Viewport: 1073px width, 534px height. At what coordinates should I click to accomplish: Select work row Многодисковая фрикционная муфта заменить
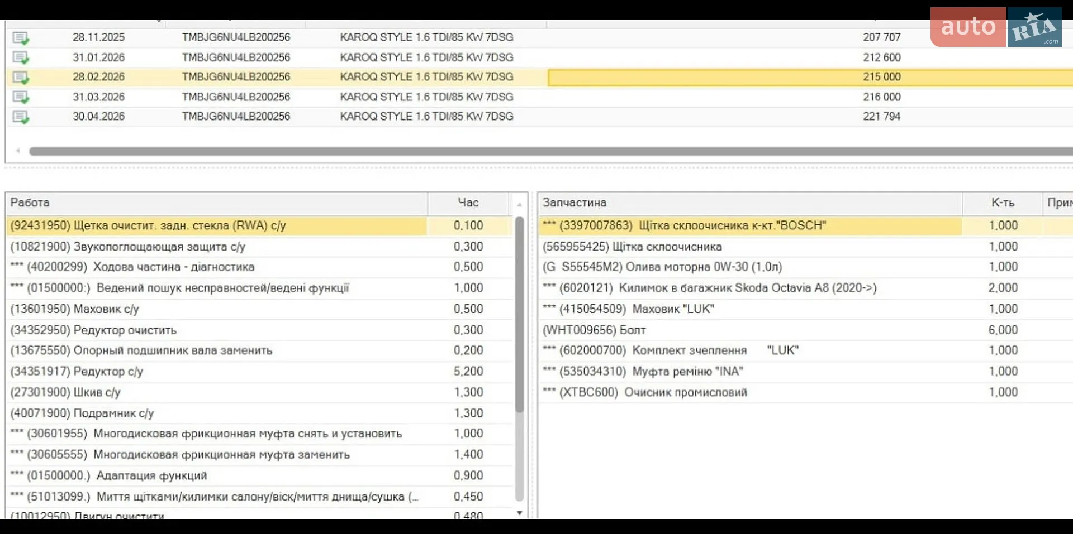(260, 455)
